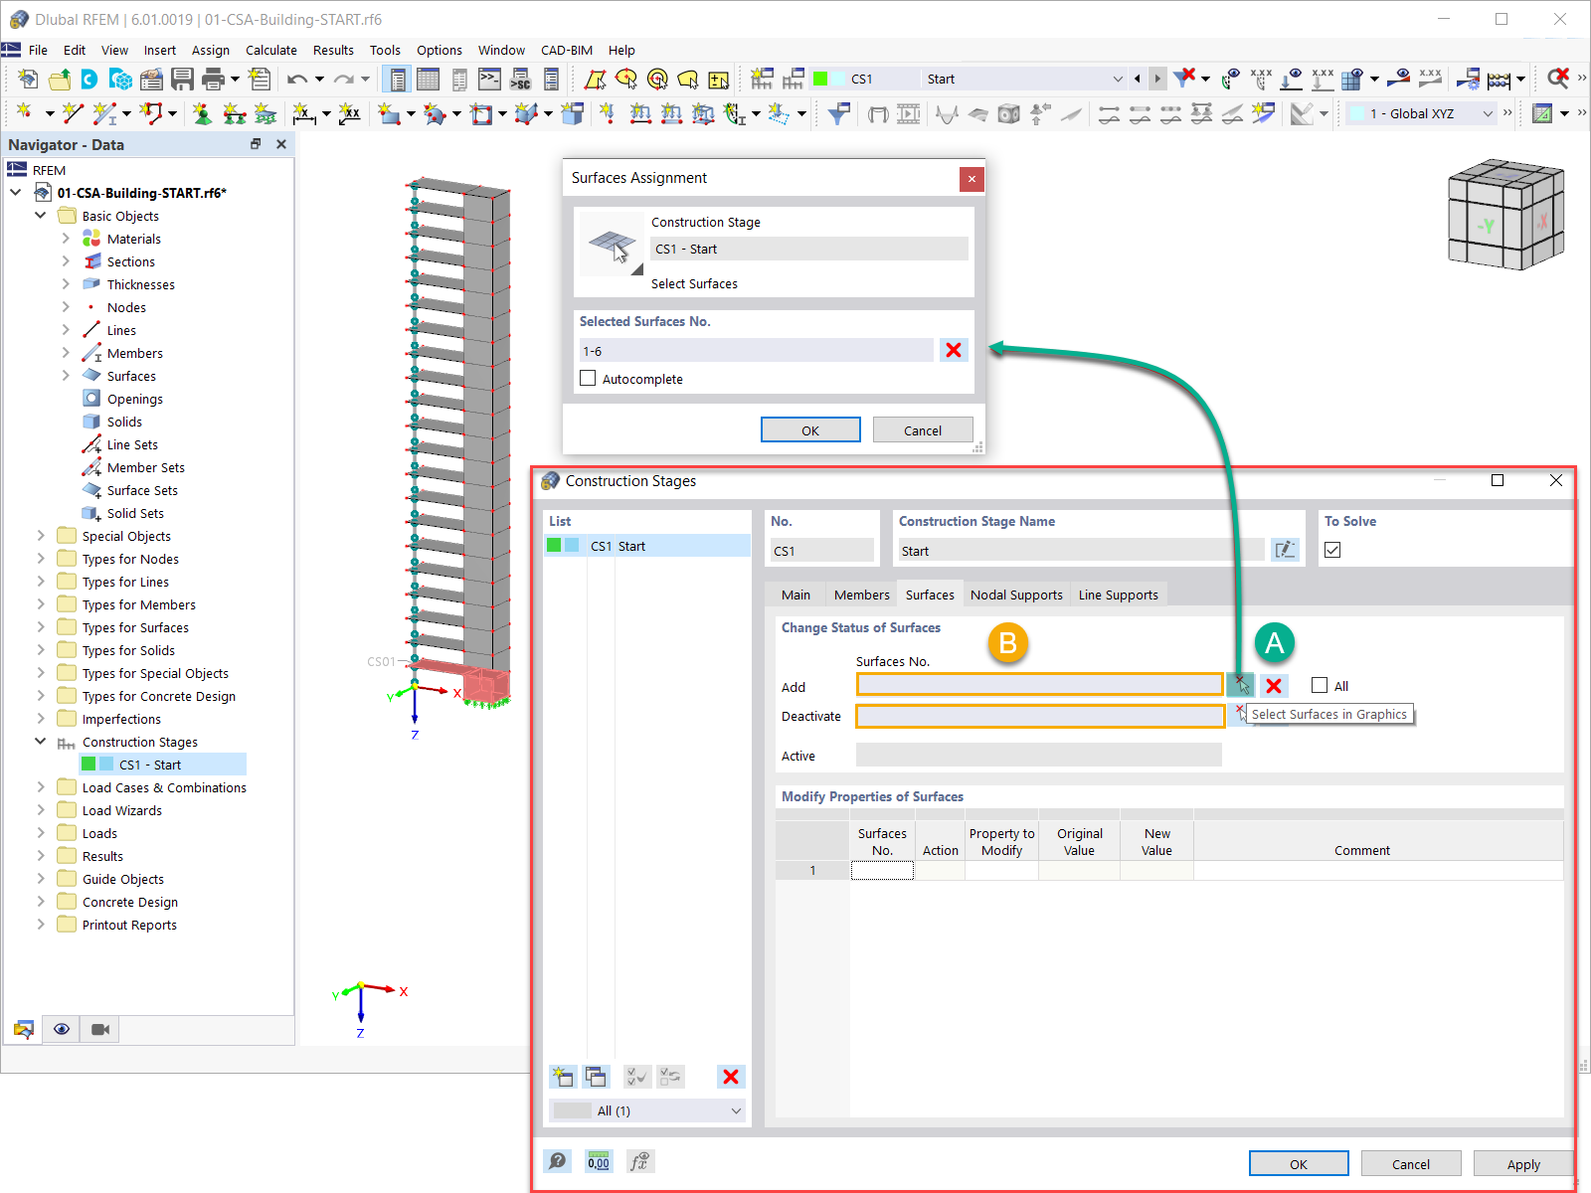This screenshot has height=1193, width=1591.
Task: Click delete construction stage red X below list
Action: tap(731, 1077)
